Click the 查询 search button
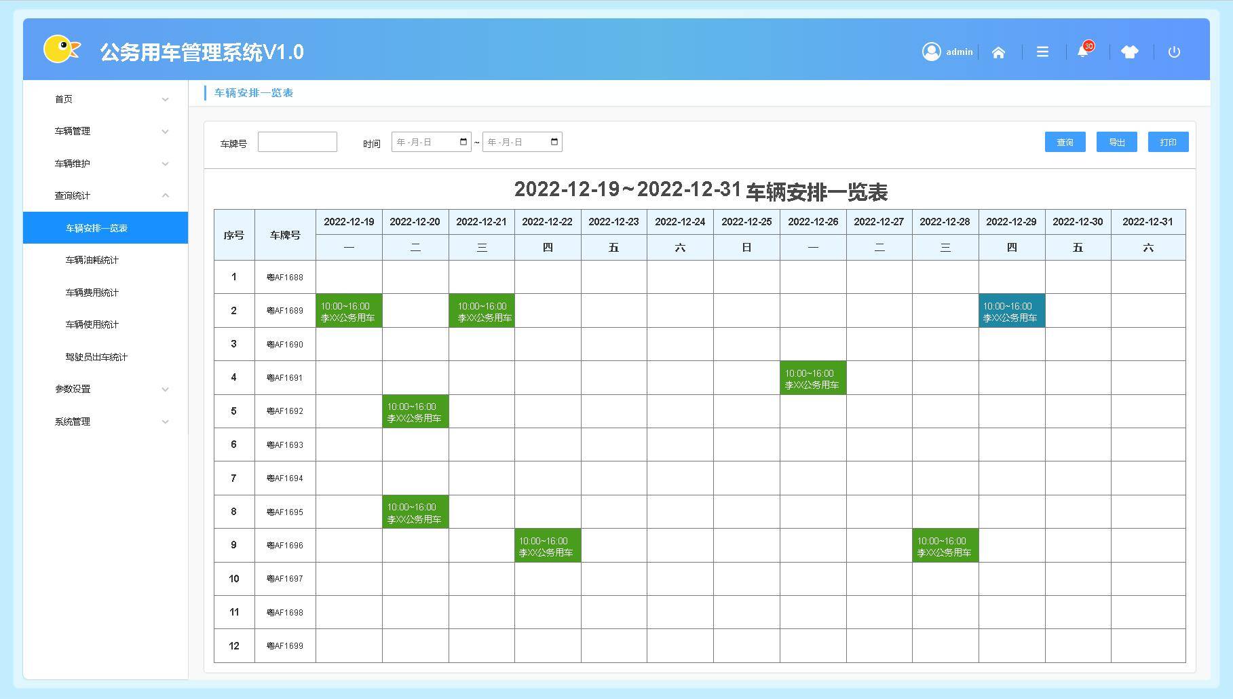Viewport: 1233px width, 699px height. click(x=1065, y=142)
